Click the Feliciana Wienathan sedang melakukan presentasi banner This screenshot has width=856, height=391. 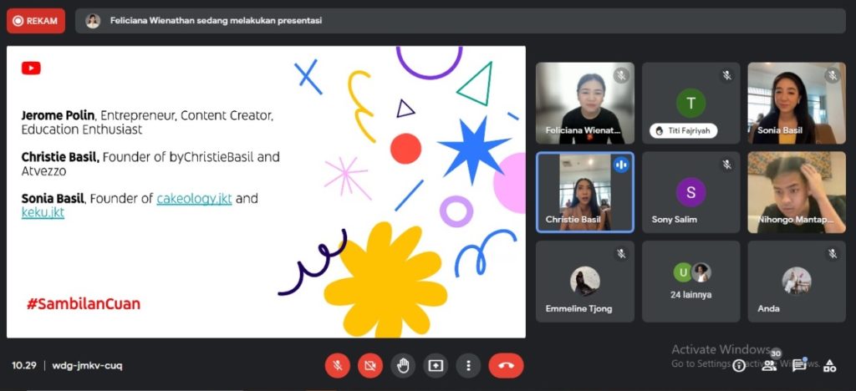pos(461,21)
